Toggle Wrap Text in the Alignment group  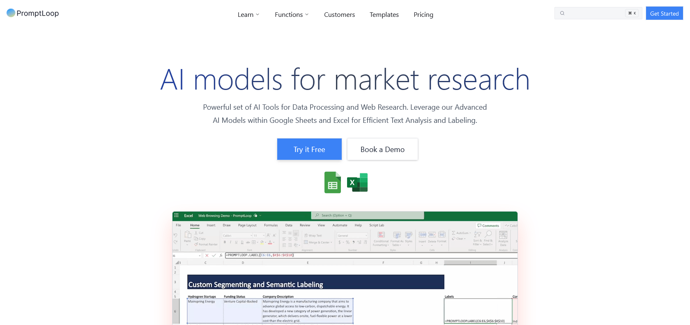pyautogui.click(x=313, y=235)
